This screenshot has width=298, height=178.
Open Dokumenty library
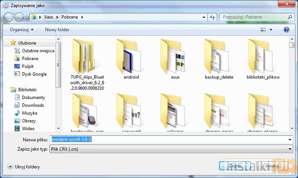pos(34,98)
